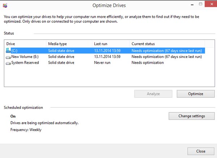
Task: Click the C: drive Windows icon
Action: [8, 51]
